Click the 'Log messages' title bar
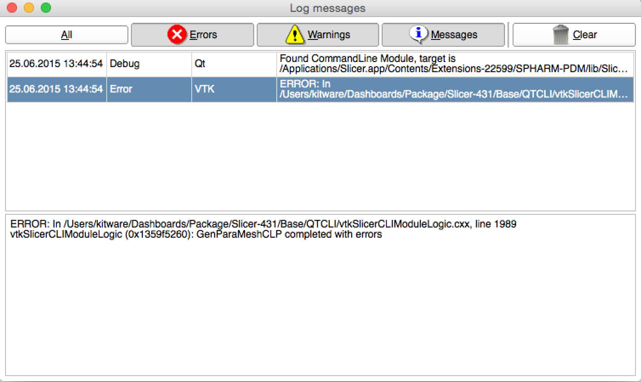Viewport: 641px width, 382px height. [327, 8]
